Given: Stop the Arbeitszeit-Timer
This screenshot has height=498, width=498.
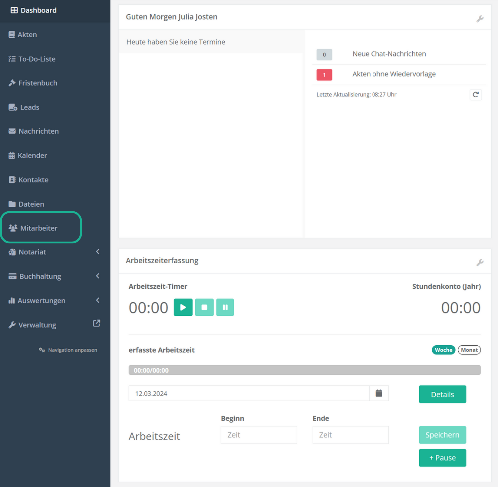Looking at the screenshot, I should pyautogui.click(x=204, y=308).
